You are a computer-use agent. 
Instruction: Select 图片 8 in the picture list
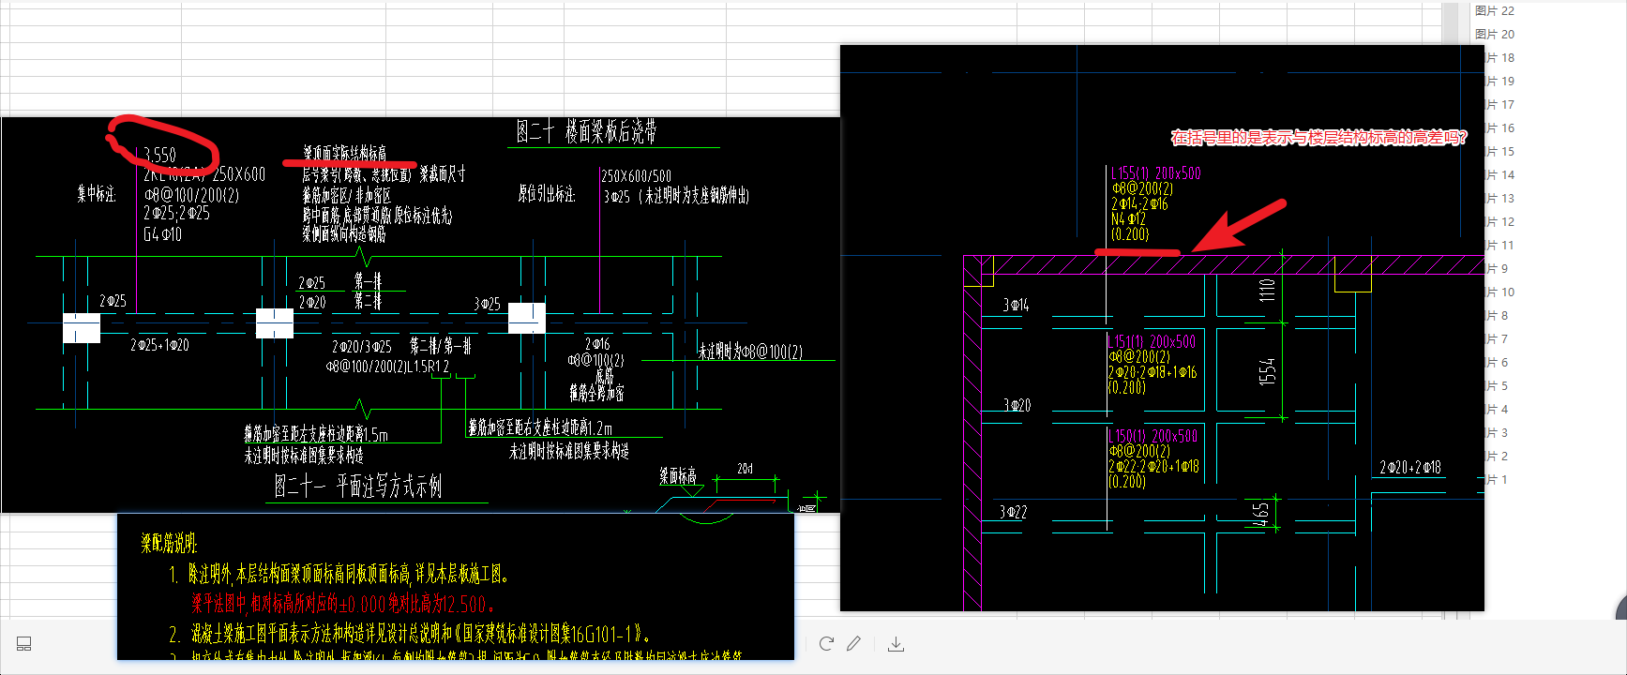click(x=1498, y=315)
